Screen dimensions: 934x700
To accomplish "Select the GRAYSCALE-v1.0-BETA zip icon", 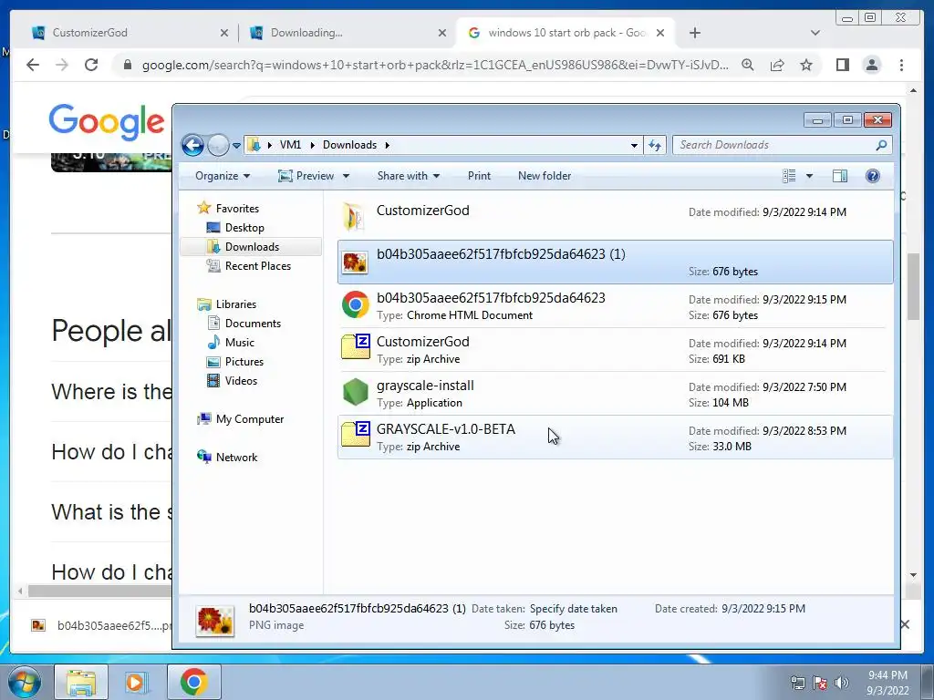I will [356, 435].
